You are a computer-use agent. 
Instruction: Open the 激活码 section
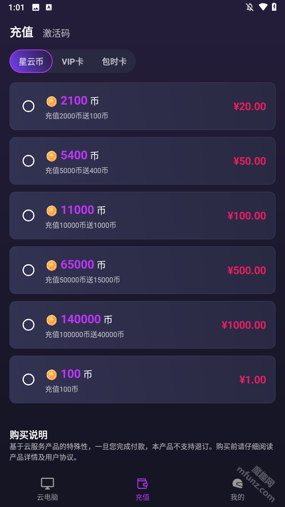56,33
